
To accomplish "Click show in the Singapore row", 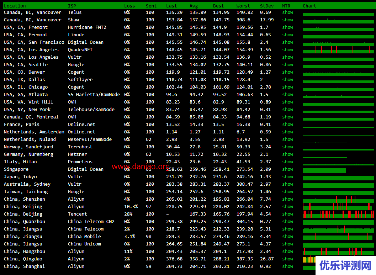I will tap(287, 169).
